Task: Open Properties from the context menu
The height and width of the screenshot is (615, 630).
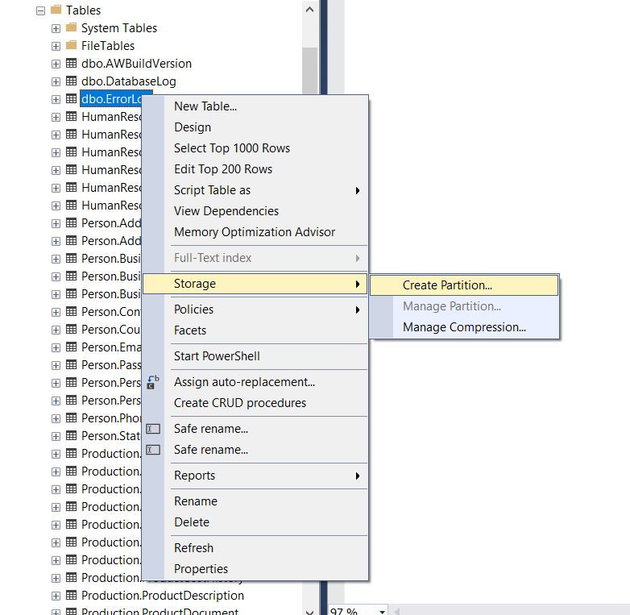Action: pyautogui.click(x=255, y=569)
